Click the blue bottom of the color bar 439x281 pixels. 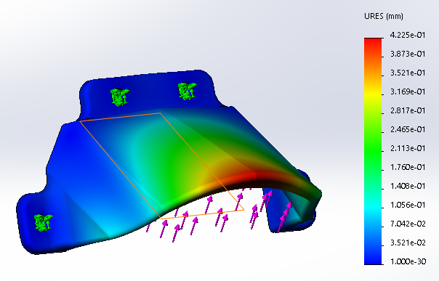[x=373, y=258]
